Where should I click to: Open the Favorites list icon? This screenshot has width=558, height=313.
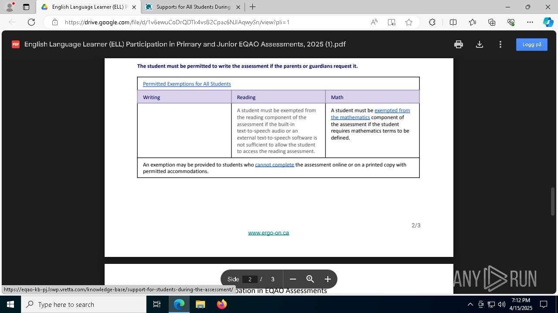(x=473, y=22)
